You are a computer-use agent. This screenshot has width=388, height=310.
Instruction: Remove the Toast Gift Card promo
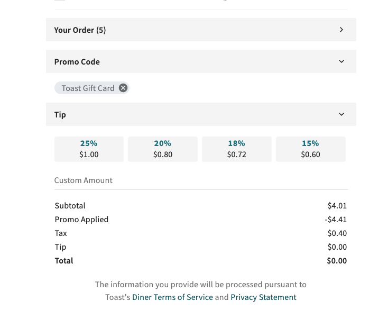pos(123,88)
